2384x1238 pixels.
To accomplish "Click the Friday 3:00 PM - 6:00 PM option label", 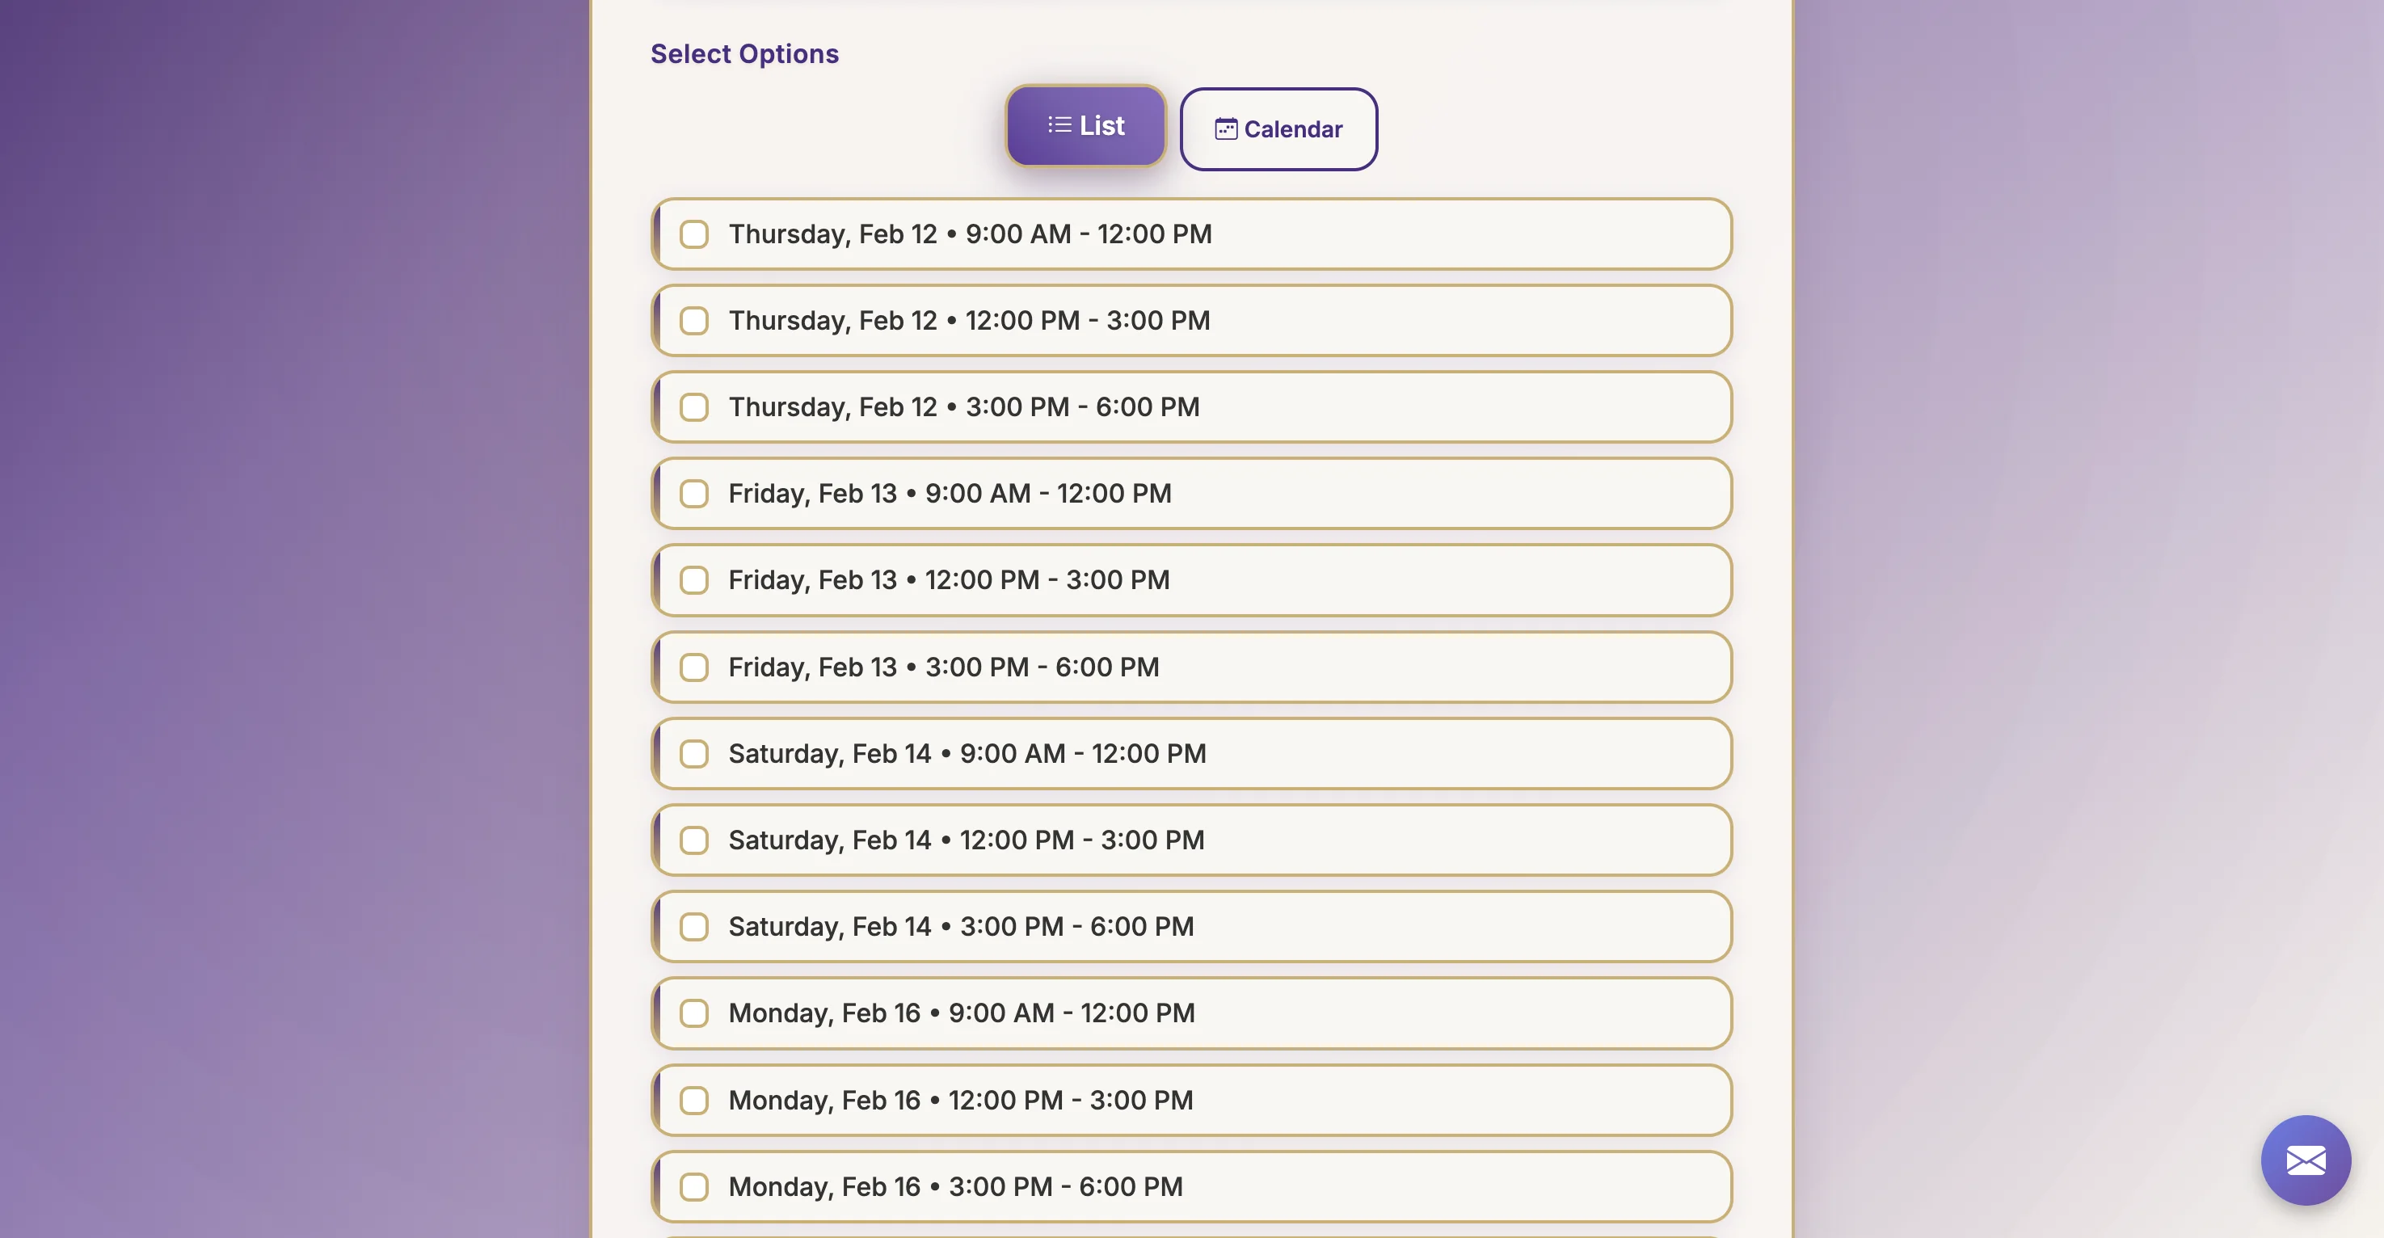I will point(943,667).
